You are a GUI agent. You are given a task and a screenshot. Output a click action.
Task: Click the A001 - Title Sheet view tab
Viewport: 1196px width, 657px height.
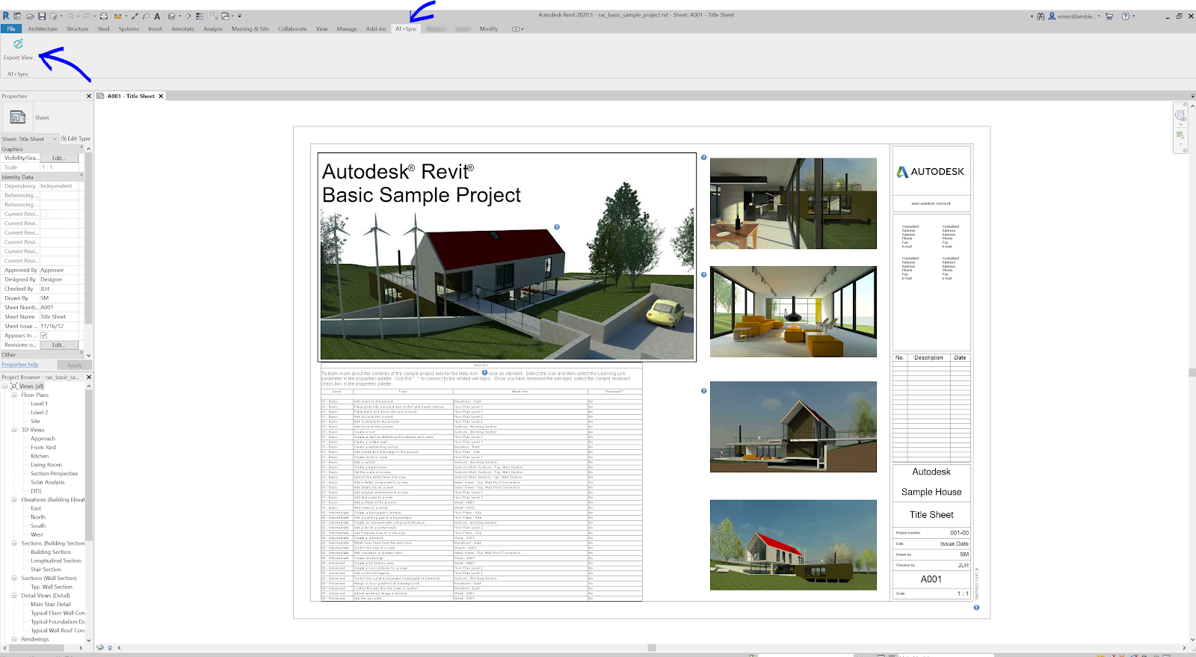click(x=130, y=96)
